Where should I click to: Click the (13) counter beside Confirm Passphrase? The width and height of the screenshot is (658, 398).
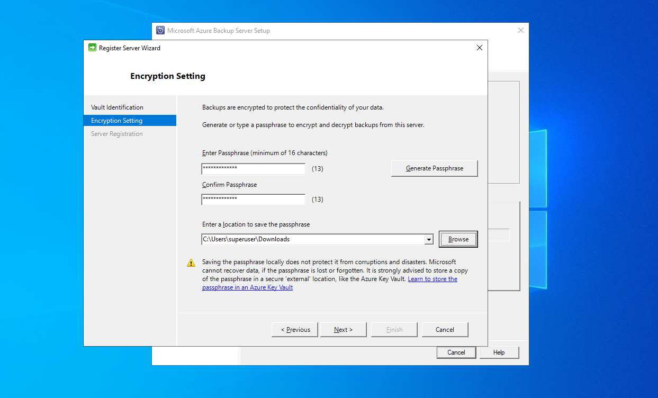point(318,200)
